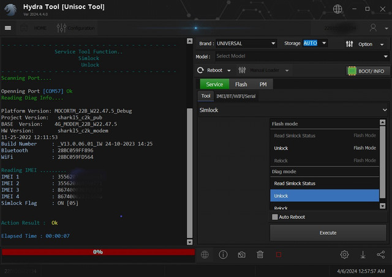Clear the log with the trash icon
Viewport: 392px width, 277px height.
(x=260, y=254)
